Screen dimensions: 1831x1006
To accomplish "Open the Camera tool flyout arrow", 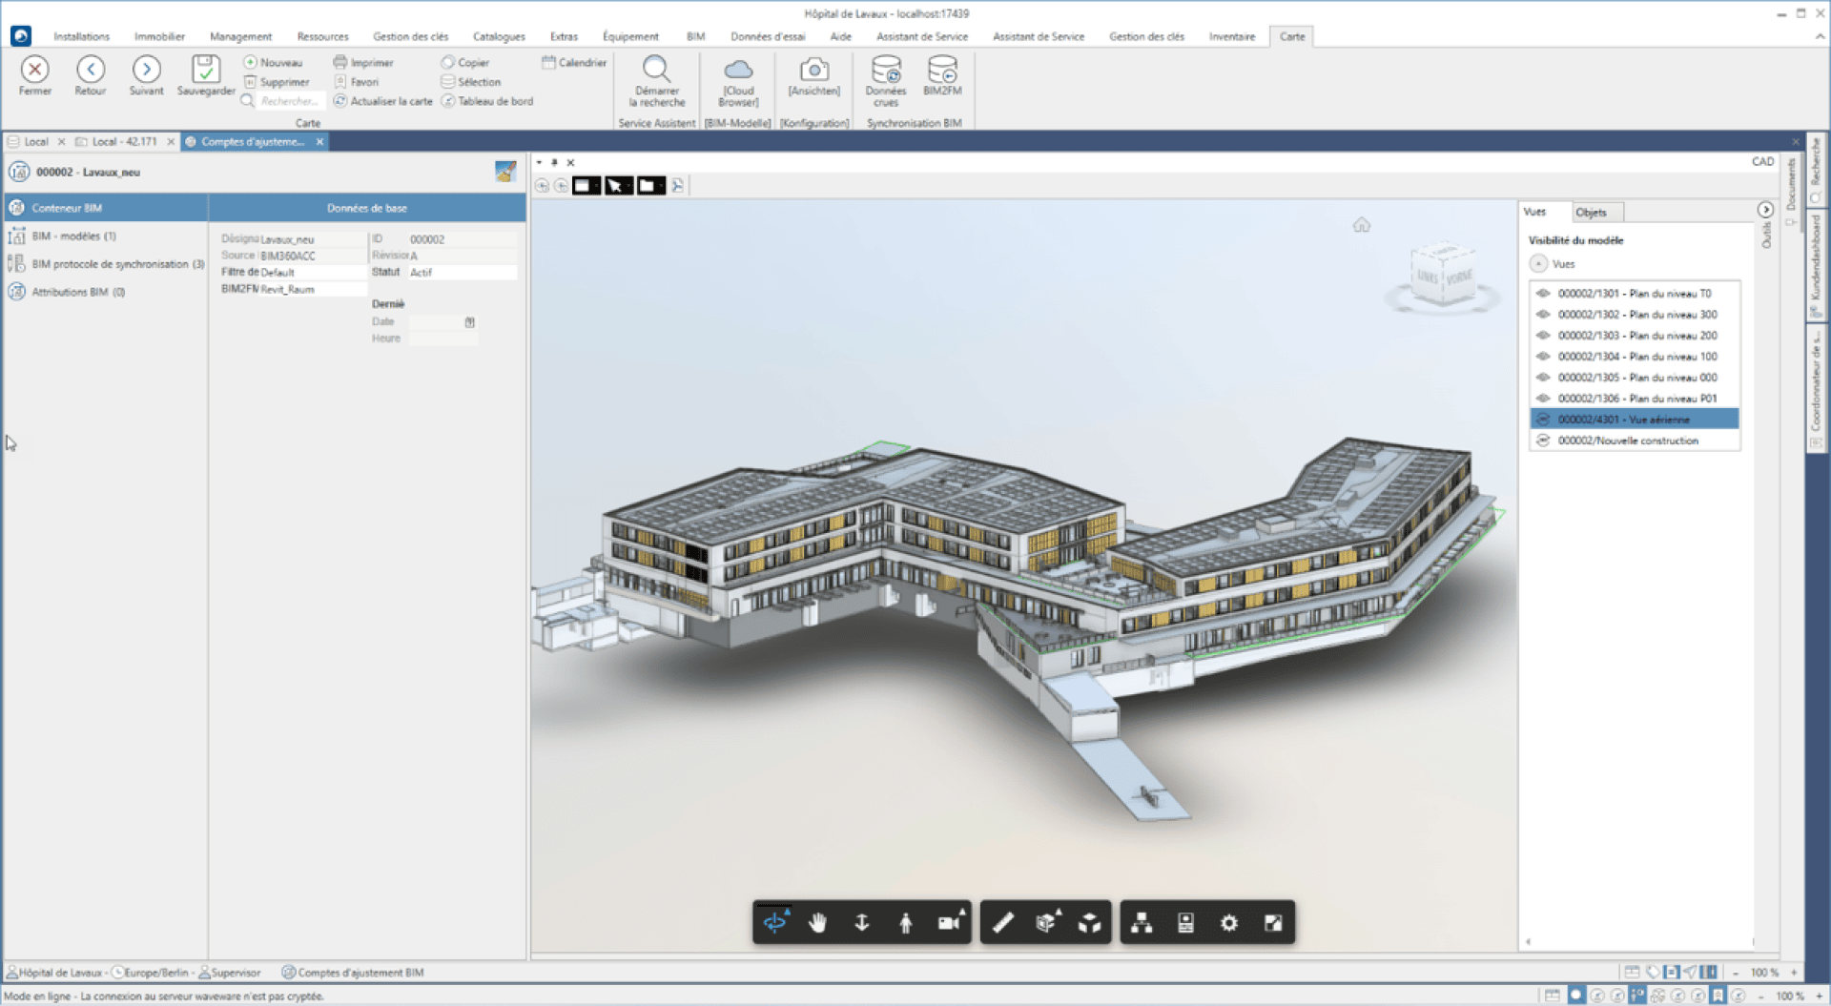I will [x=962, y=913].
